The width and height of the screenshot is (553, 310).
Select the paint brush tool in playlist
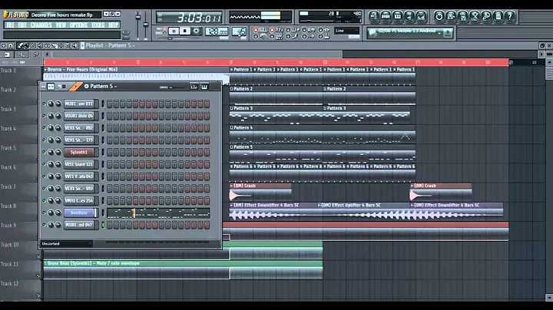[27, 45]
